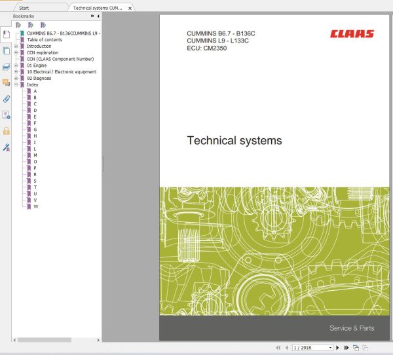Jump to Index letter I
The height and width of the screenshot is (355, 393).
35,142
